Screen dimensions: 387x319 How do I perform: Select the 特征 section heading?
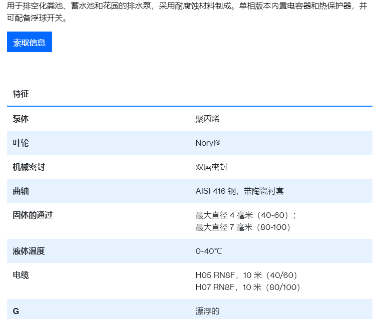click(x=21, y=94)
